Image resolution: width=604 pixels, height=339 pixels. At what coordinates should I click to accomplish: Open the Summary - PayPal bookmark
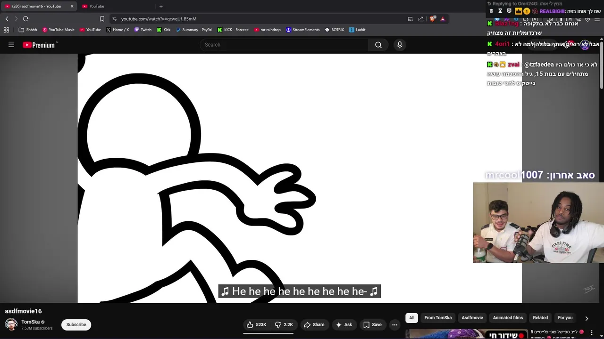(194, 30)
